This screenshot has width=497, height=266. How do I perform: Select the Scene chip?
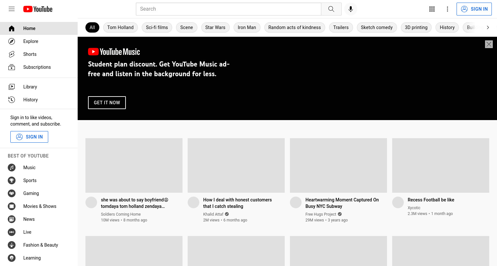pyautogui.click(x=187, y=27)
